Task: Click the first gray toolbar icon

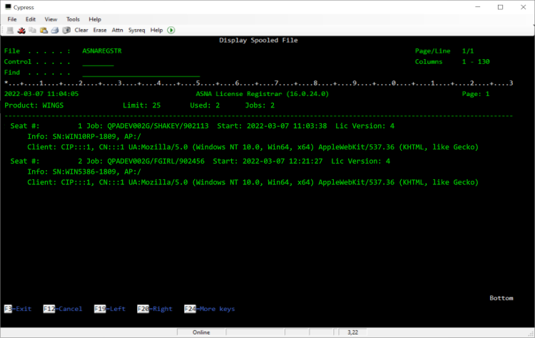Action: coord(10,31)
